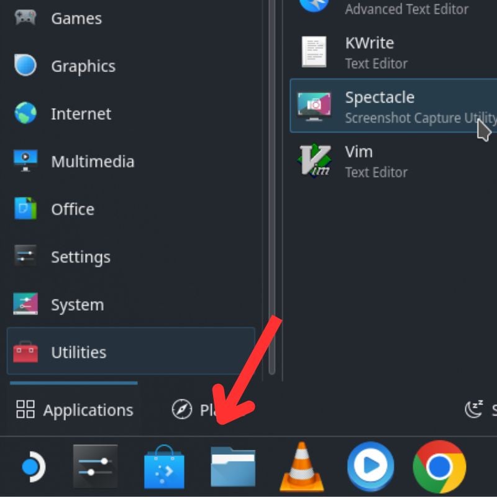This screenshot has width=497, height=497.
Task: Click the Office document icon
Action: click(25, 208)
